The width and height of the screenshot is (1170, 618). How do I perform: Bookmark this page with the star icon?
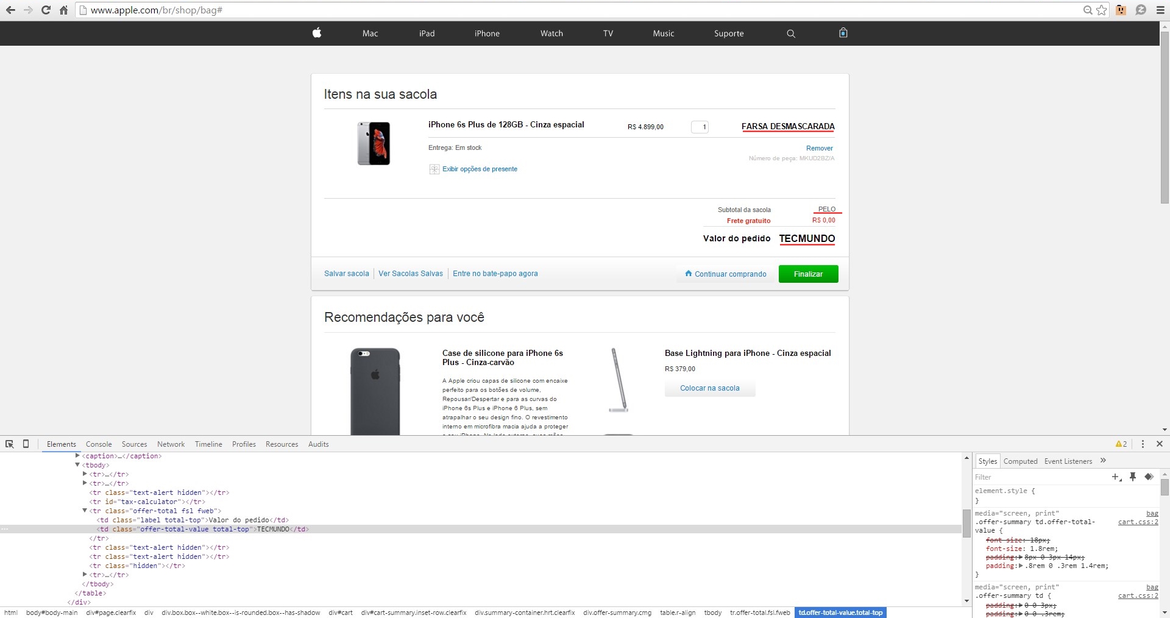coord(1102,10)
